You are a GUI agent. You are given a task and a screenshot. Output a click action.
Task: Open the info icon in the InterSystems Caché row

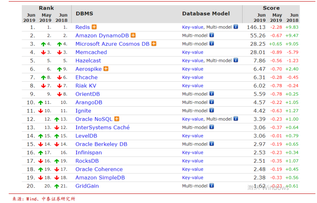pyautogui.click(x=212, y=127)
